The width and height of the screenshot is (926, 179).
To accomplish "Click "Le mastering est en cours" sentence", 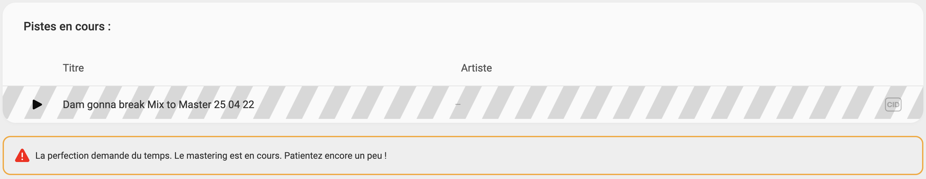I will (227, 155).
